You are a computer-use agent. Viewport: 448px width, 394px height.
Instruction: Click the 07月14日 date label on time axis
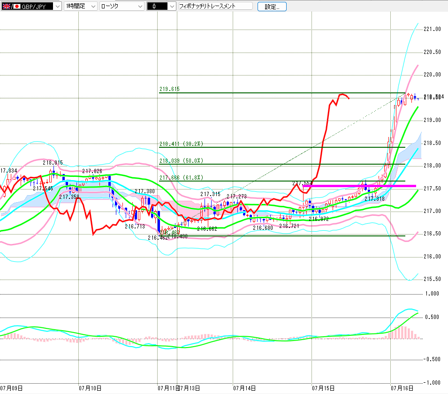(244, 388)
